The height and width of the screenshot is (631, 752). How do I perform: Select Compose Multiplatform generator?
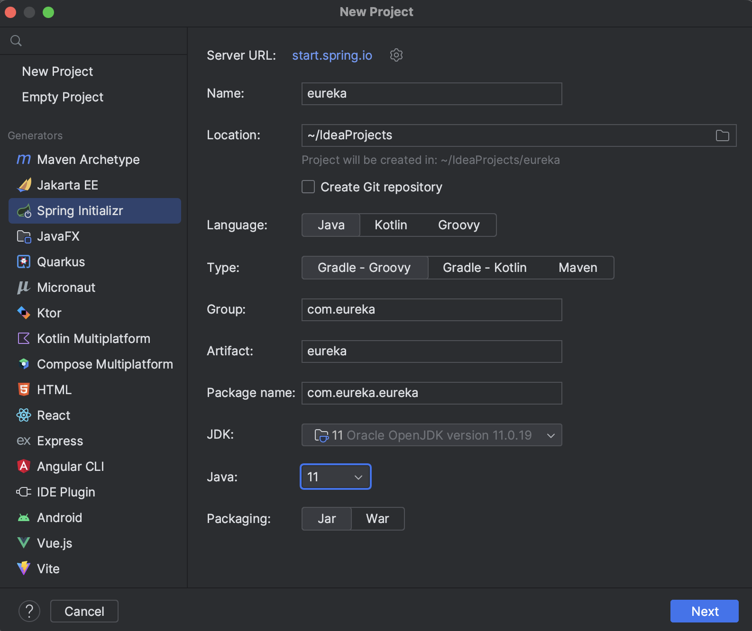point(95,364)
